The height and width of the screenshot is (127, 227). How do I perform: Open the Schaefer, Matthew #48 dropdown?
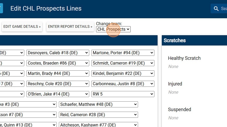(x=98, y=105)
